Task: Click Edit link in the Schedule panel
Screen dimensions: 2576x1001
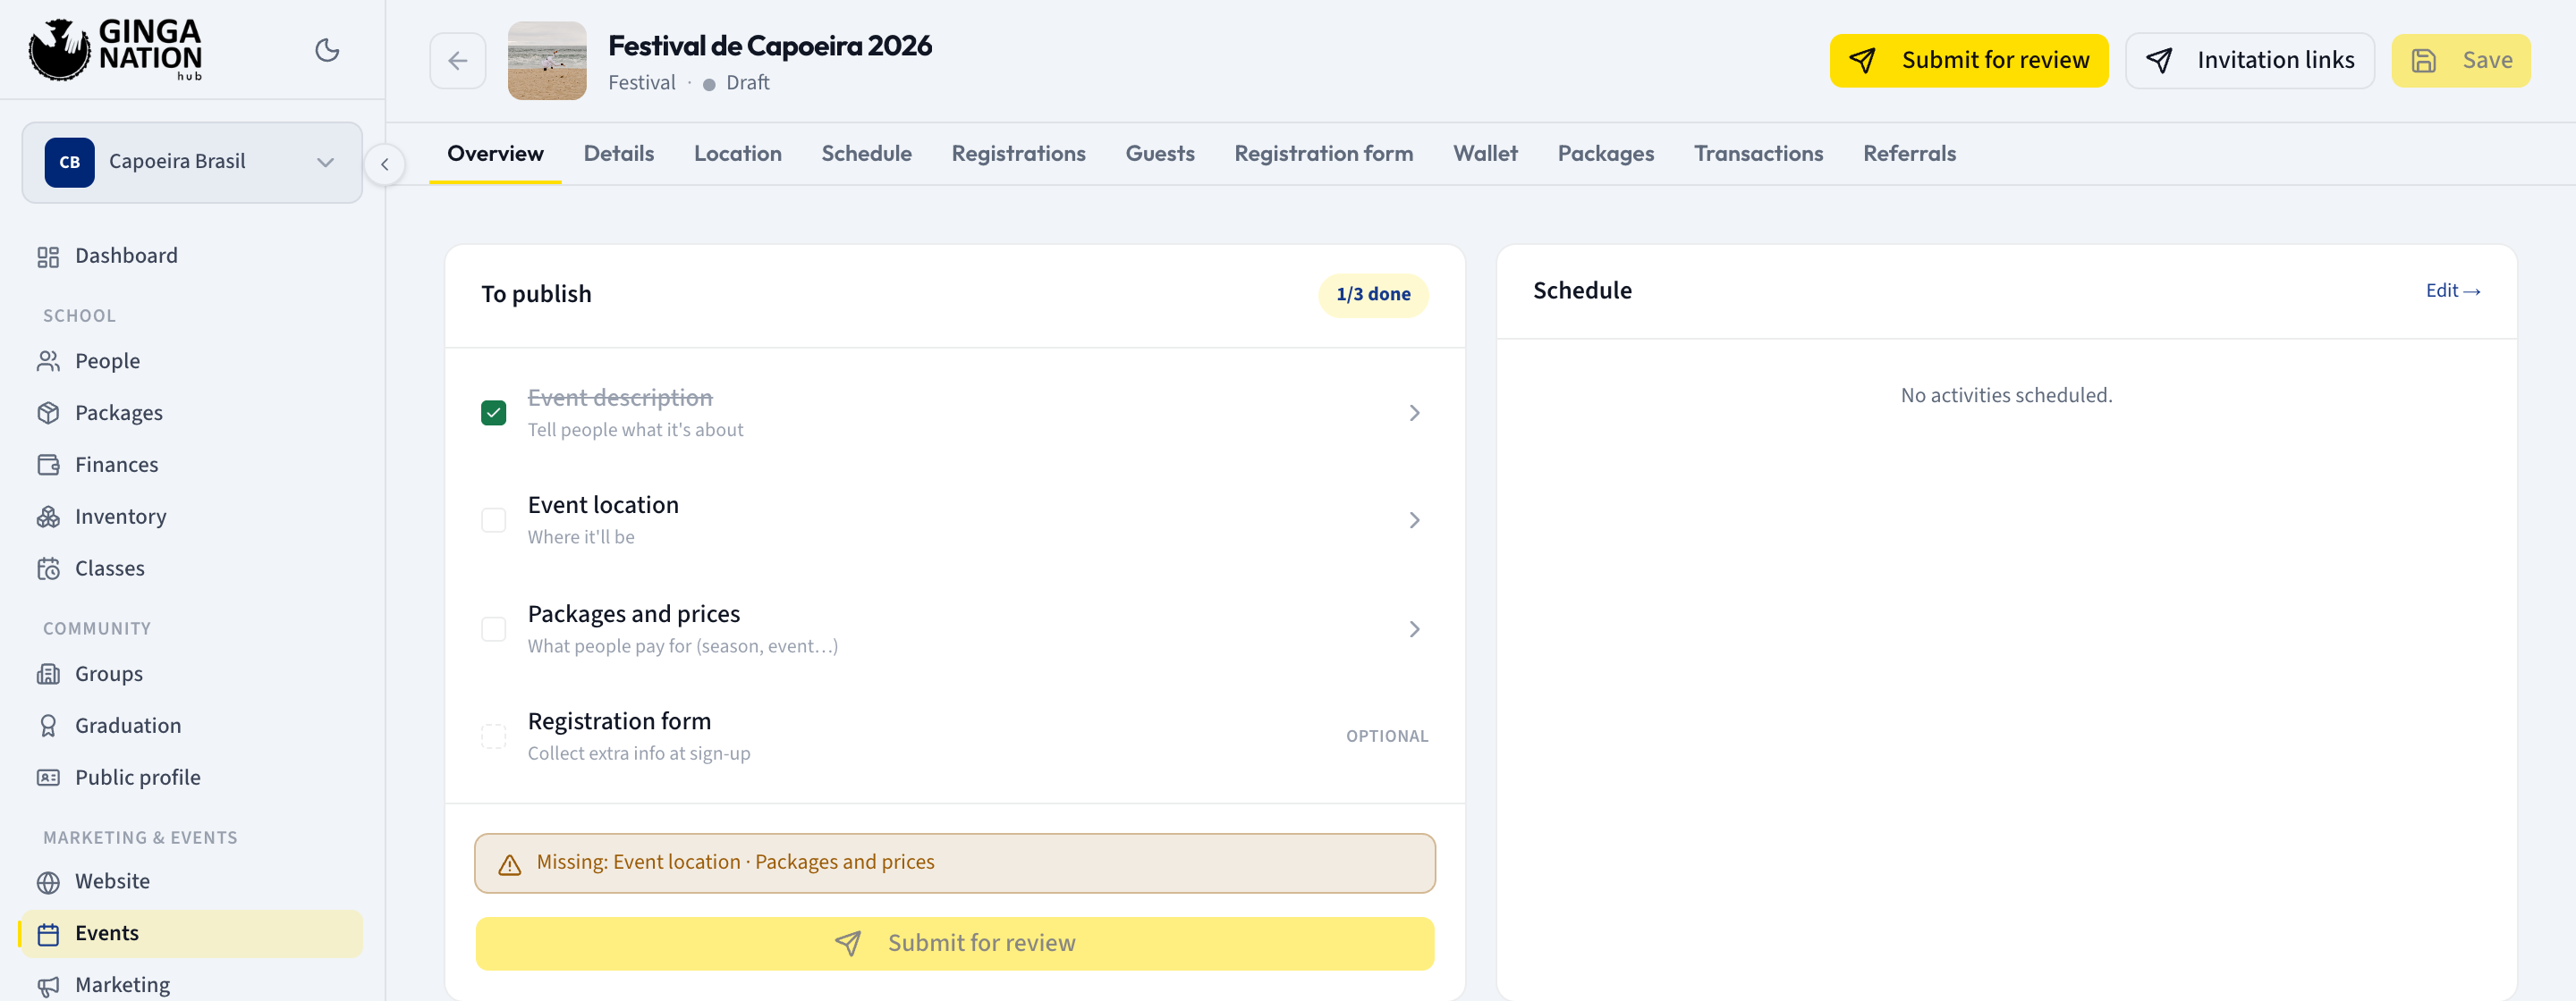Action: point(2452,290)
